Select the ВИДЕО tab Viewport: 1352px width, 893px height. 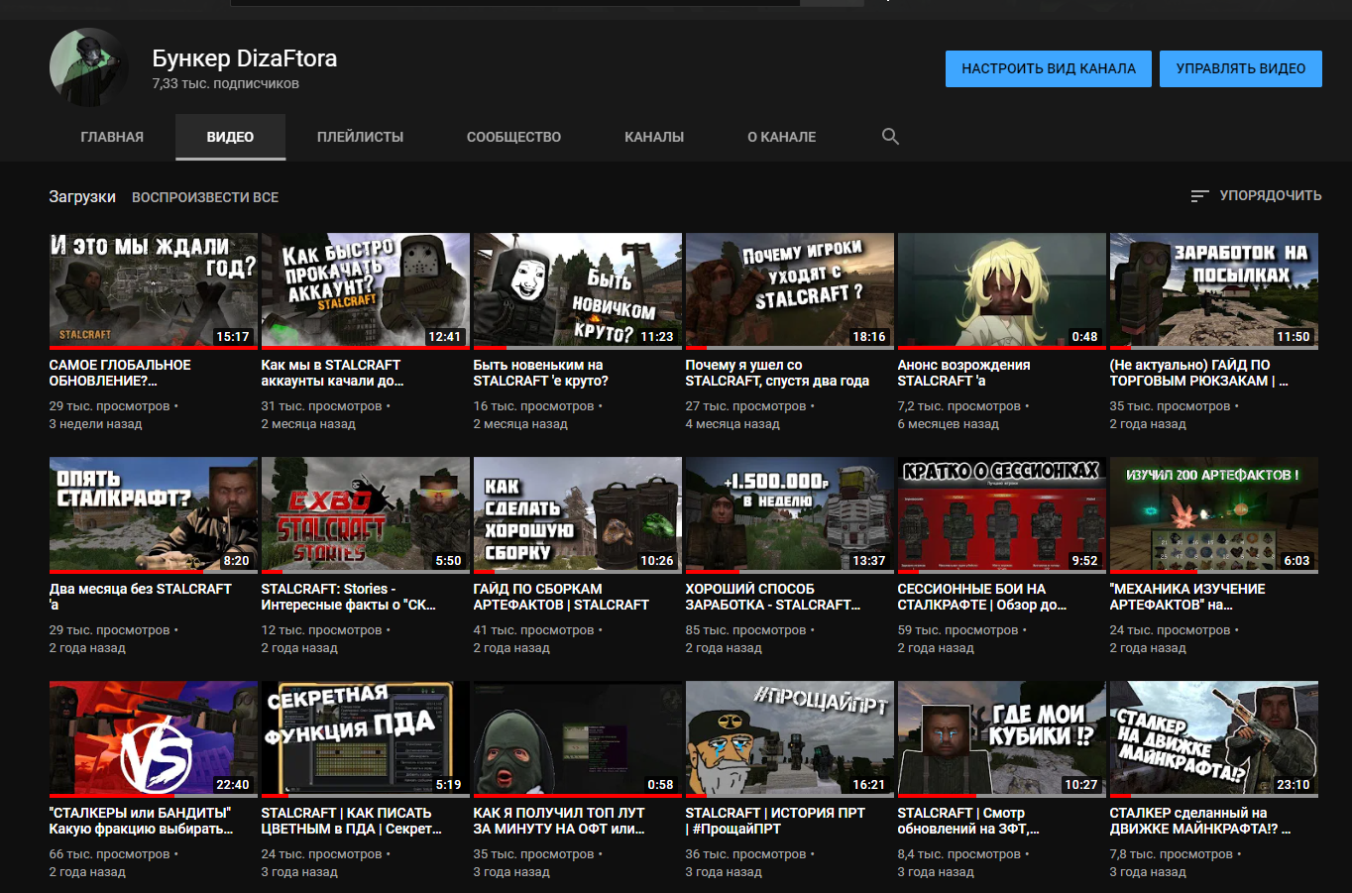pos(230,137)
